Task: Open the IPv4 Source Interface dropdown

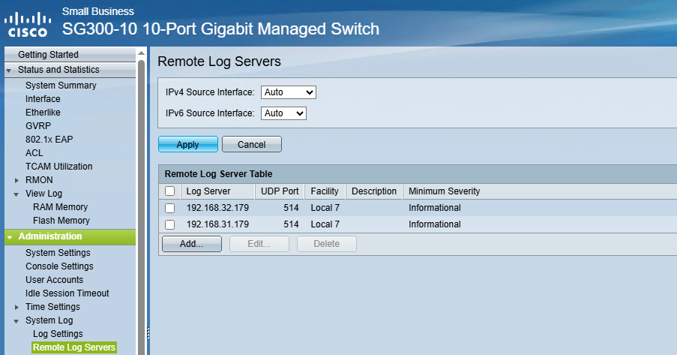Action: [x=289, y=92]
